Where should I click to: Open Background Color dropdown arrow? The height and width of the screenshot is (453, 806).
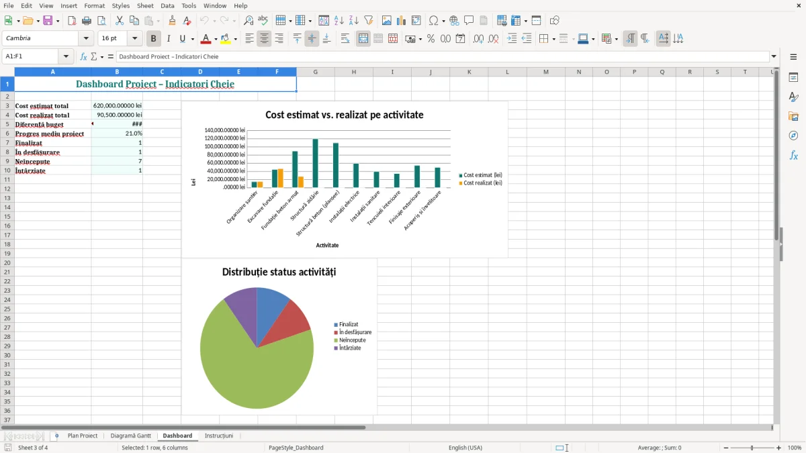tap(235, 39)
